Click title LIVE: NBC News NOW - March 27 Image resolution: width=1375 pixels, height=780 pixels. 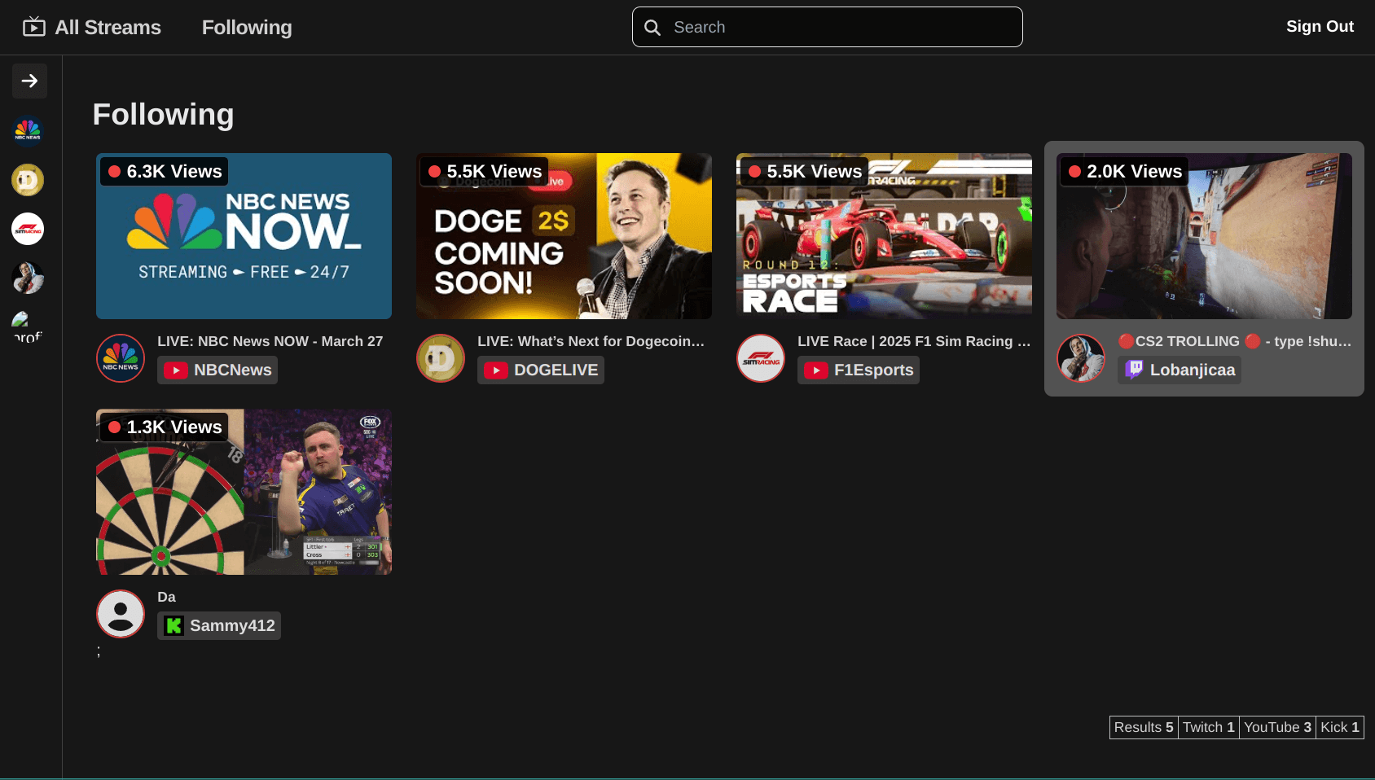270,341
